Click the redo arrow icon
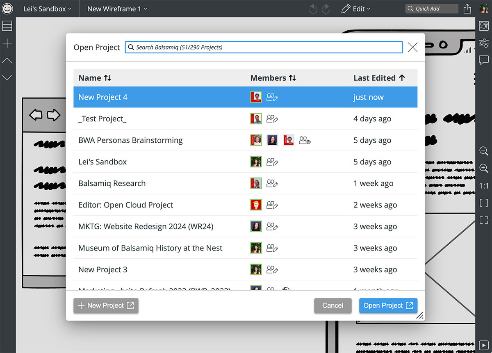The image size is (492, 353). coord(326,9)
